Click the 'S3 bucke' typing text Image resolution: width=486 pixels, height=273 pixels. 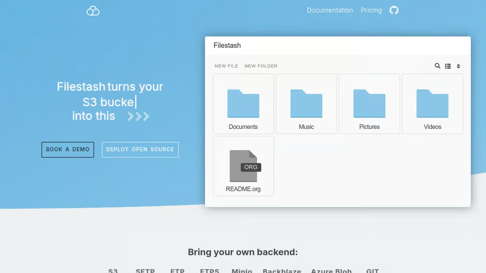click(x=108, y=102)
